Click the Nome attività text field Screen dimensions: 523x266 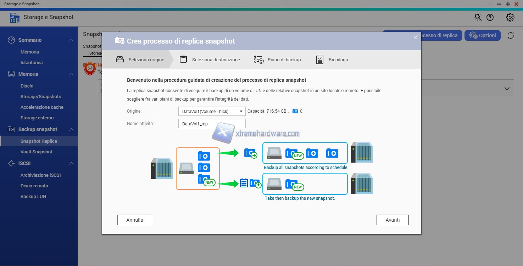(212, 124)
